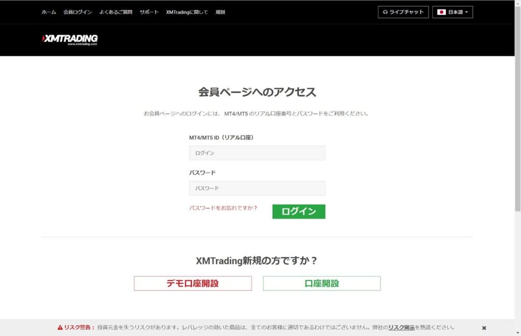Click the デモ口座開設 button
The height and width of the screenshot is (336, 521).
coord(193,284)
